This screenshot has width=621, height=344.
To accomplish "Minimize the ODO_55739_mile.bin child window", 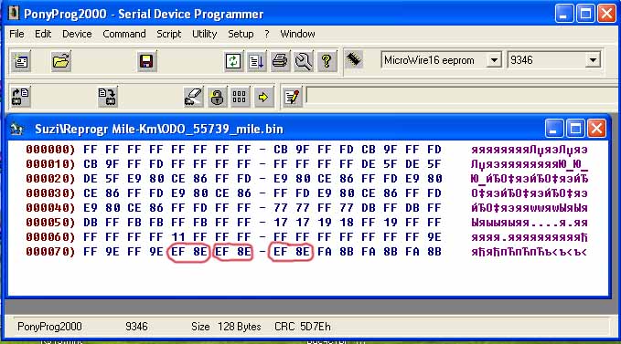I will [x=553, y=129].
